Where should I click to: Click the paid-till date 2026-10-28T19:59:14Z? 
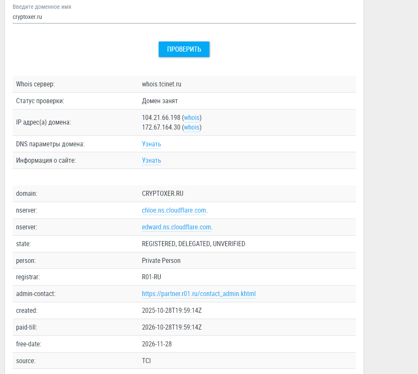coord(172,327)
